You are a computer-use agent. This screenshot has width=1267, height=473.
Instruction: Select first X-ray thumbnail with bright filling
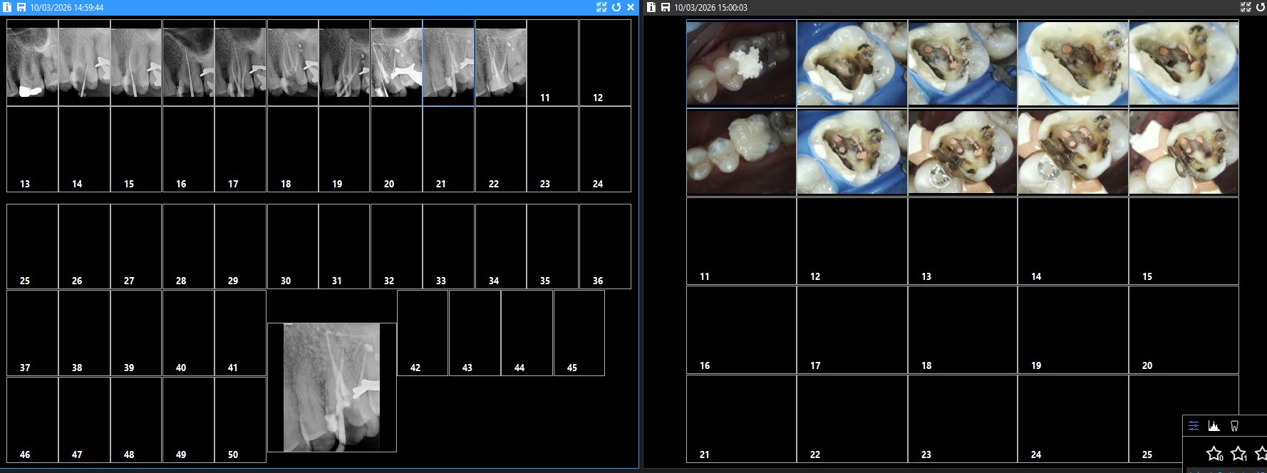(32, 63)
